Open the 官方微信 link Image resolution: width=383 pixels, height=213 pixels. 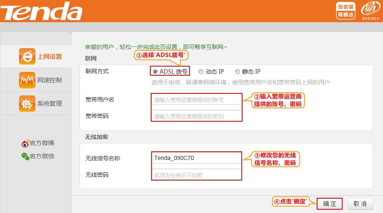pos(42,156)
